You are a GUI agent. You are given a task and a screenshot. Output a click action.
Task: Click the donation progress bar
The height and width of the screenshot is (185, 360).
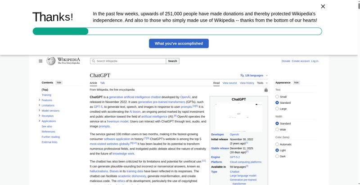point(177,31)
